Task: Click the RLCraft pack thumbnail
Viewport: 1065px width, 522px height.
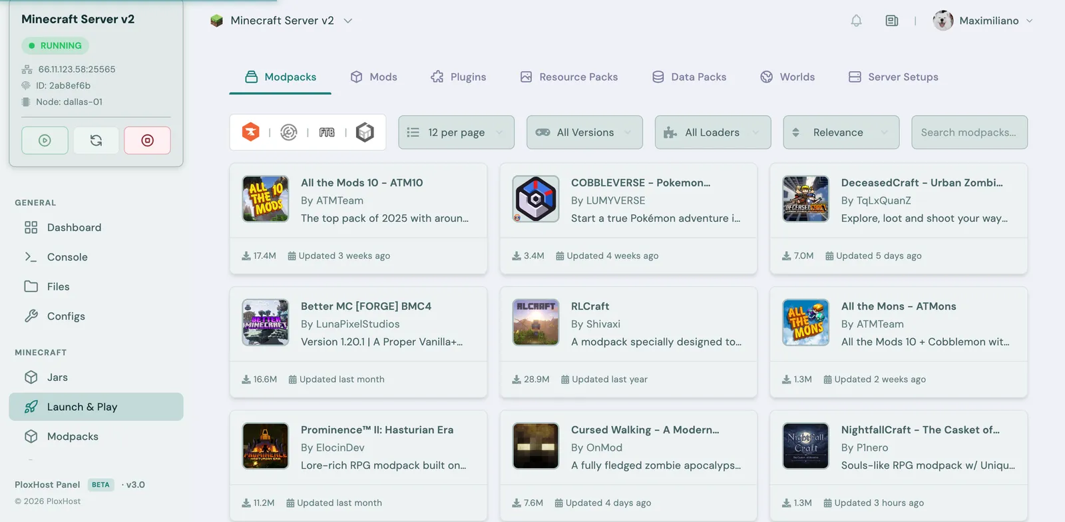Action: click(536, 323)
